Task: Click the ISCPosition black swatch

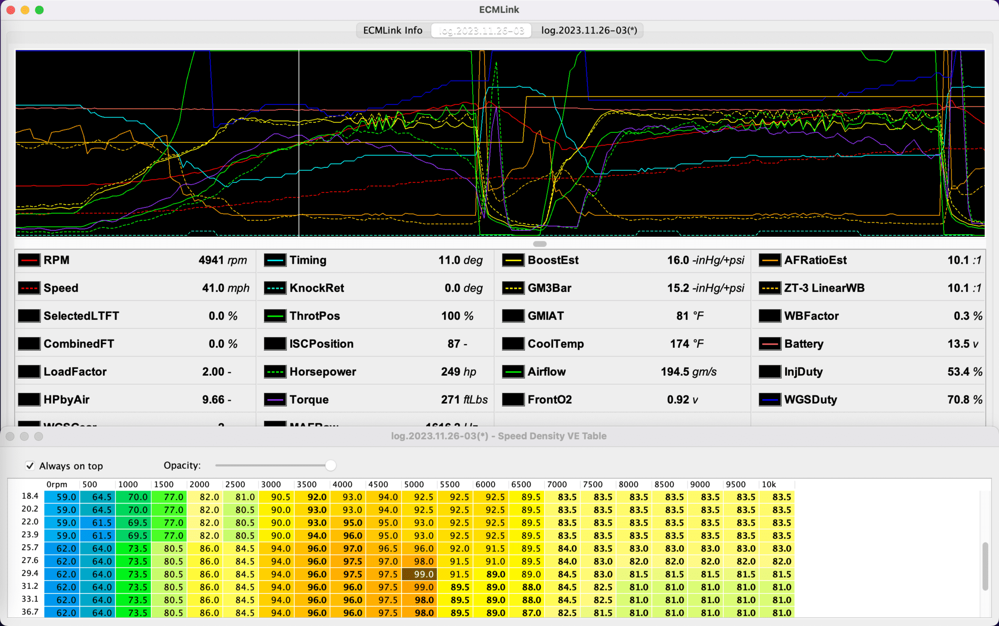Action: [275, 344]
